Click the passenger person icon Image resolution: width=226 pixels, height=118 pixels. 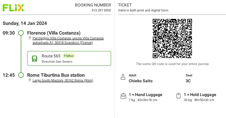tap(123, 77)
